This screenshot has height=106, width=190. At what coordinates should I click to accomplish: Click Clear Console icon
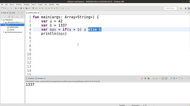(153, 78)
